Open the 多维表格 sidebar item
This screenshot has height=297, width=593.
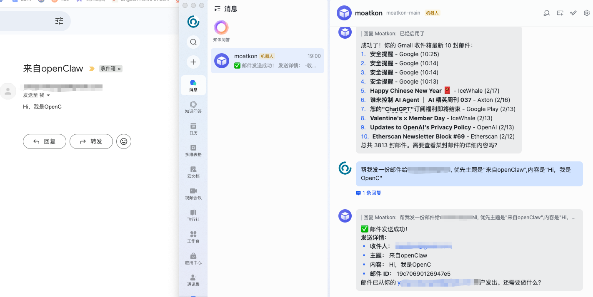[193, 150]
